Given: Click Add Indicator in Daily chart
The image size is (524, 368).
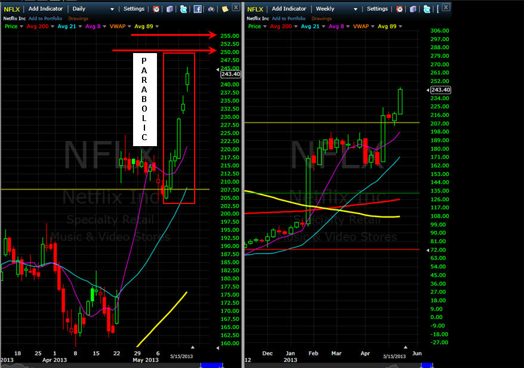Looking at the screenshot, I should pyautogui.click(x=45, y=9).
